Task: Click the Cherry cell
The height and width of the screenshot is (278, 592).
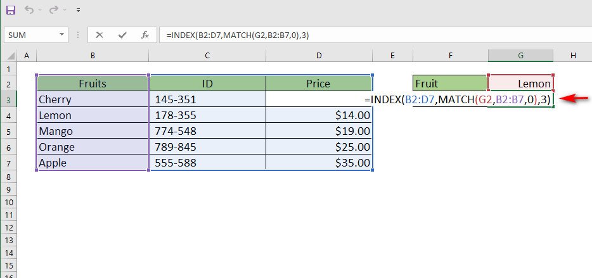Action: [93, 99]
